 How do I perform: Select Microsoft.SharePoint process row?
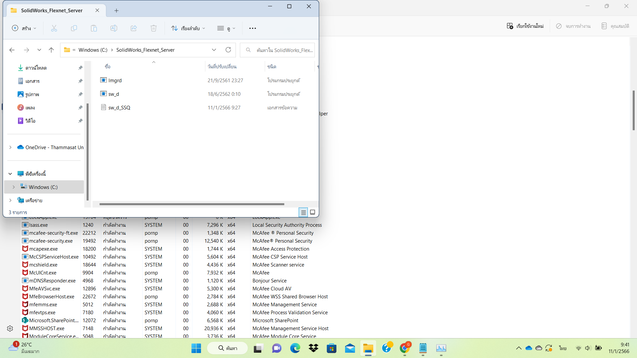tap(176, 321)
